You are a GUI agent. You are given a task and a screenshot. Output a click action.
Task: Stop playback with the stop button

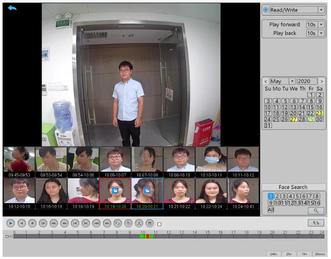32,223
